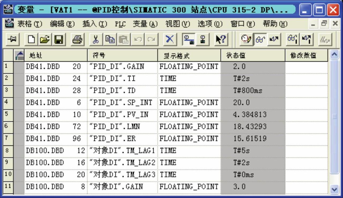Open a file with the folder icon
Screen dimensions: 343x198
pyautogui.click(x=44, y=39)
